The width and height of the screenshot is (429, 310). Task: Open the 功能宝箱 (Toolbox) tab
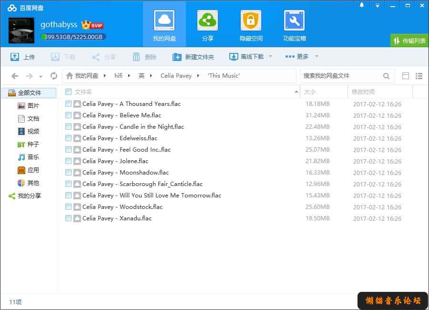(x=295, y=25)
